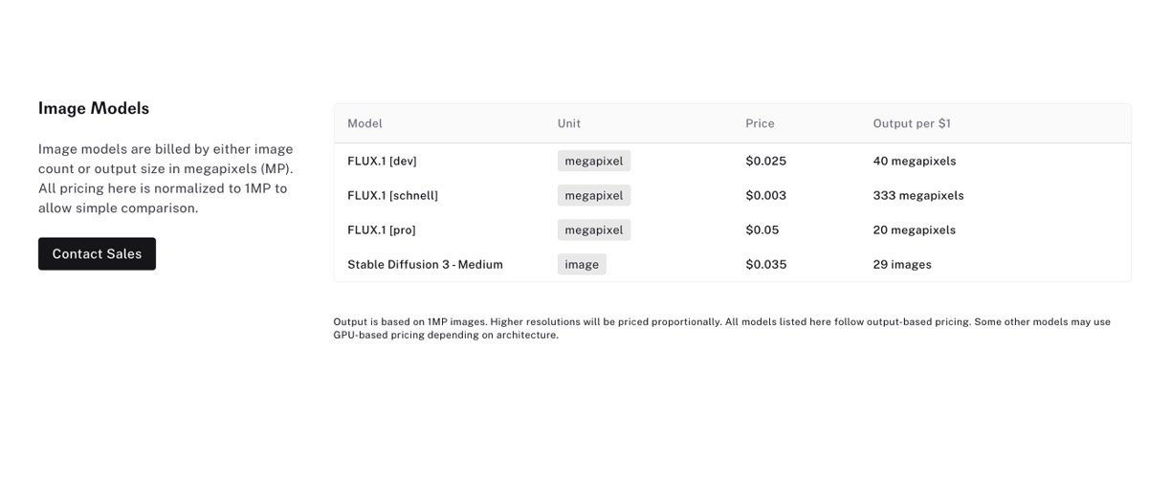Click the Image Models heading
This screenshot has height=480, width=1171.
pyautogui.click(x=94, y=108)
